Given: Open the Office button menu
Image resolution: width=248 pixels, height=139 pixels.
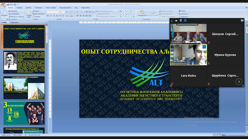Looking at the screenshot, I should pos(3,5).
